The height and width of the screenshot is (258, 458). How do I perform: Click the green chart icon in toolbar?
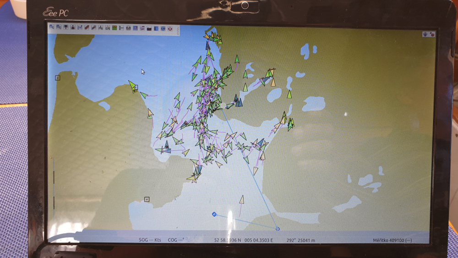[114, 28]
